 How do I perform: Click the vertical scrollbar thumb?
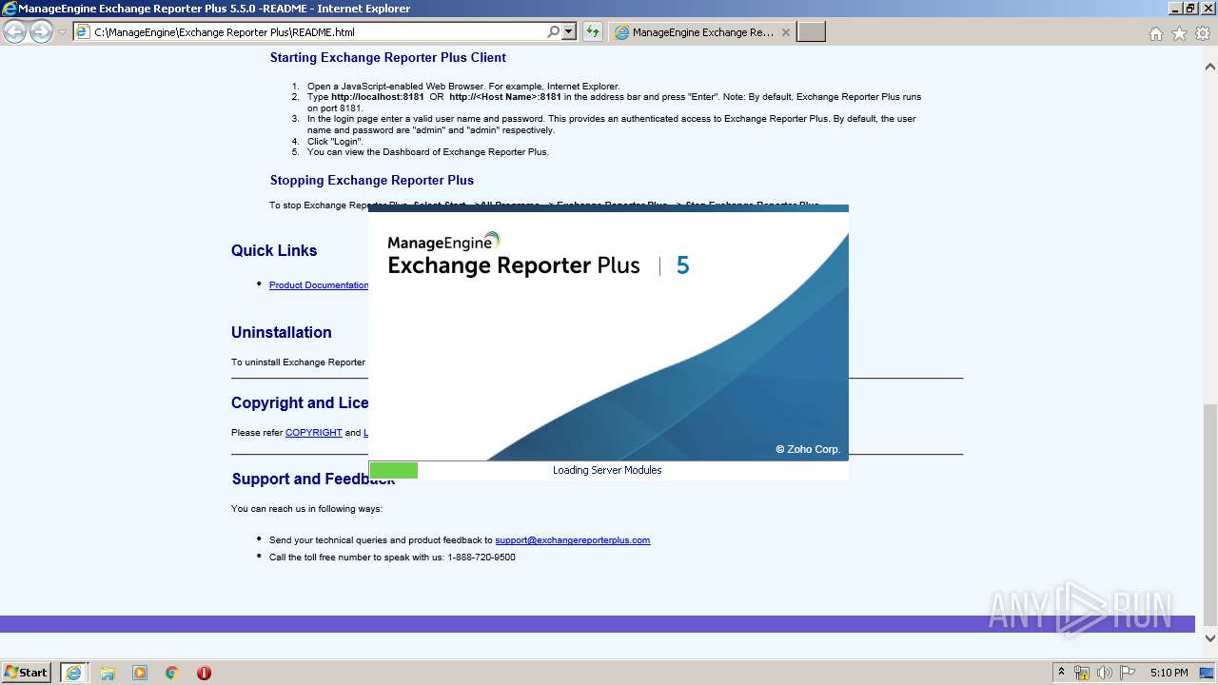[1209, 514]
